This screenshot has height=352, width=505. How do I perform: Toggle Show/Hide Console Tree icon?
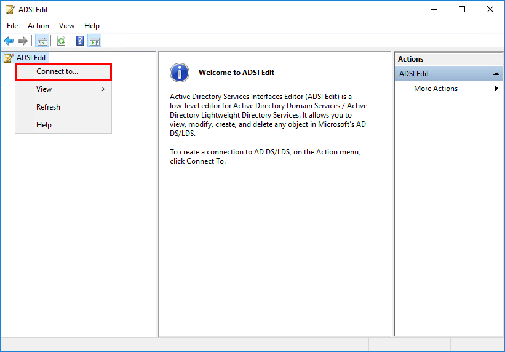click(42, 41)
